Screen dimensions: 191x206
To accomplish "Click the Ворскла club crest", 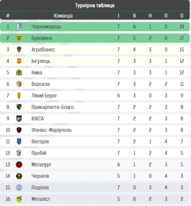I will (x=19, y=84).
